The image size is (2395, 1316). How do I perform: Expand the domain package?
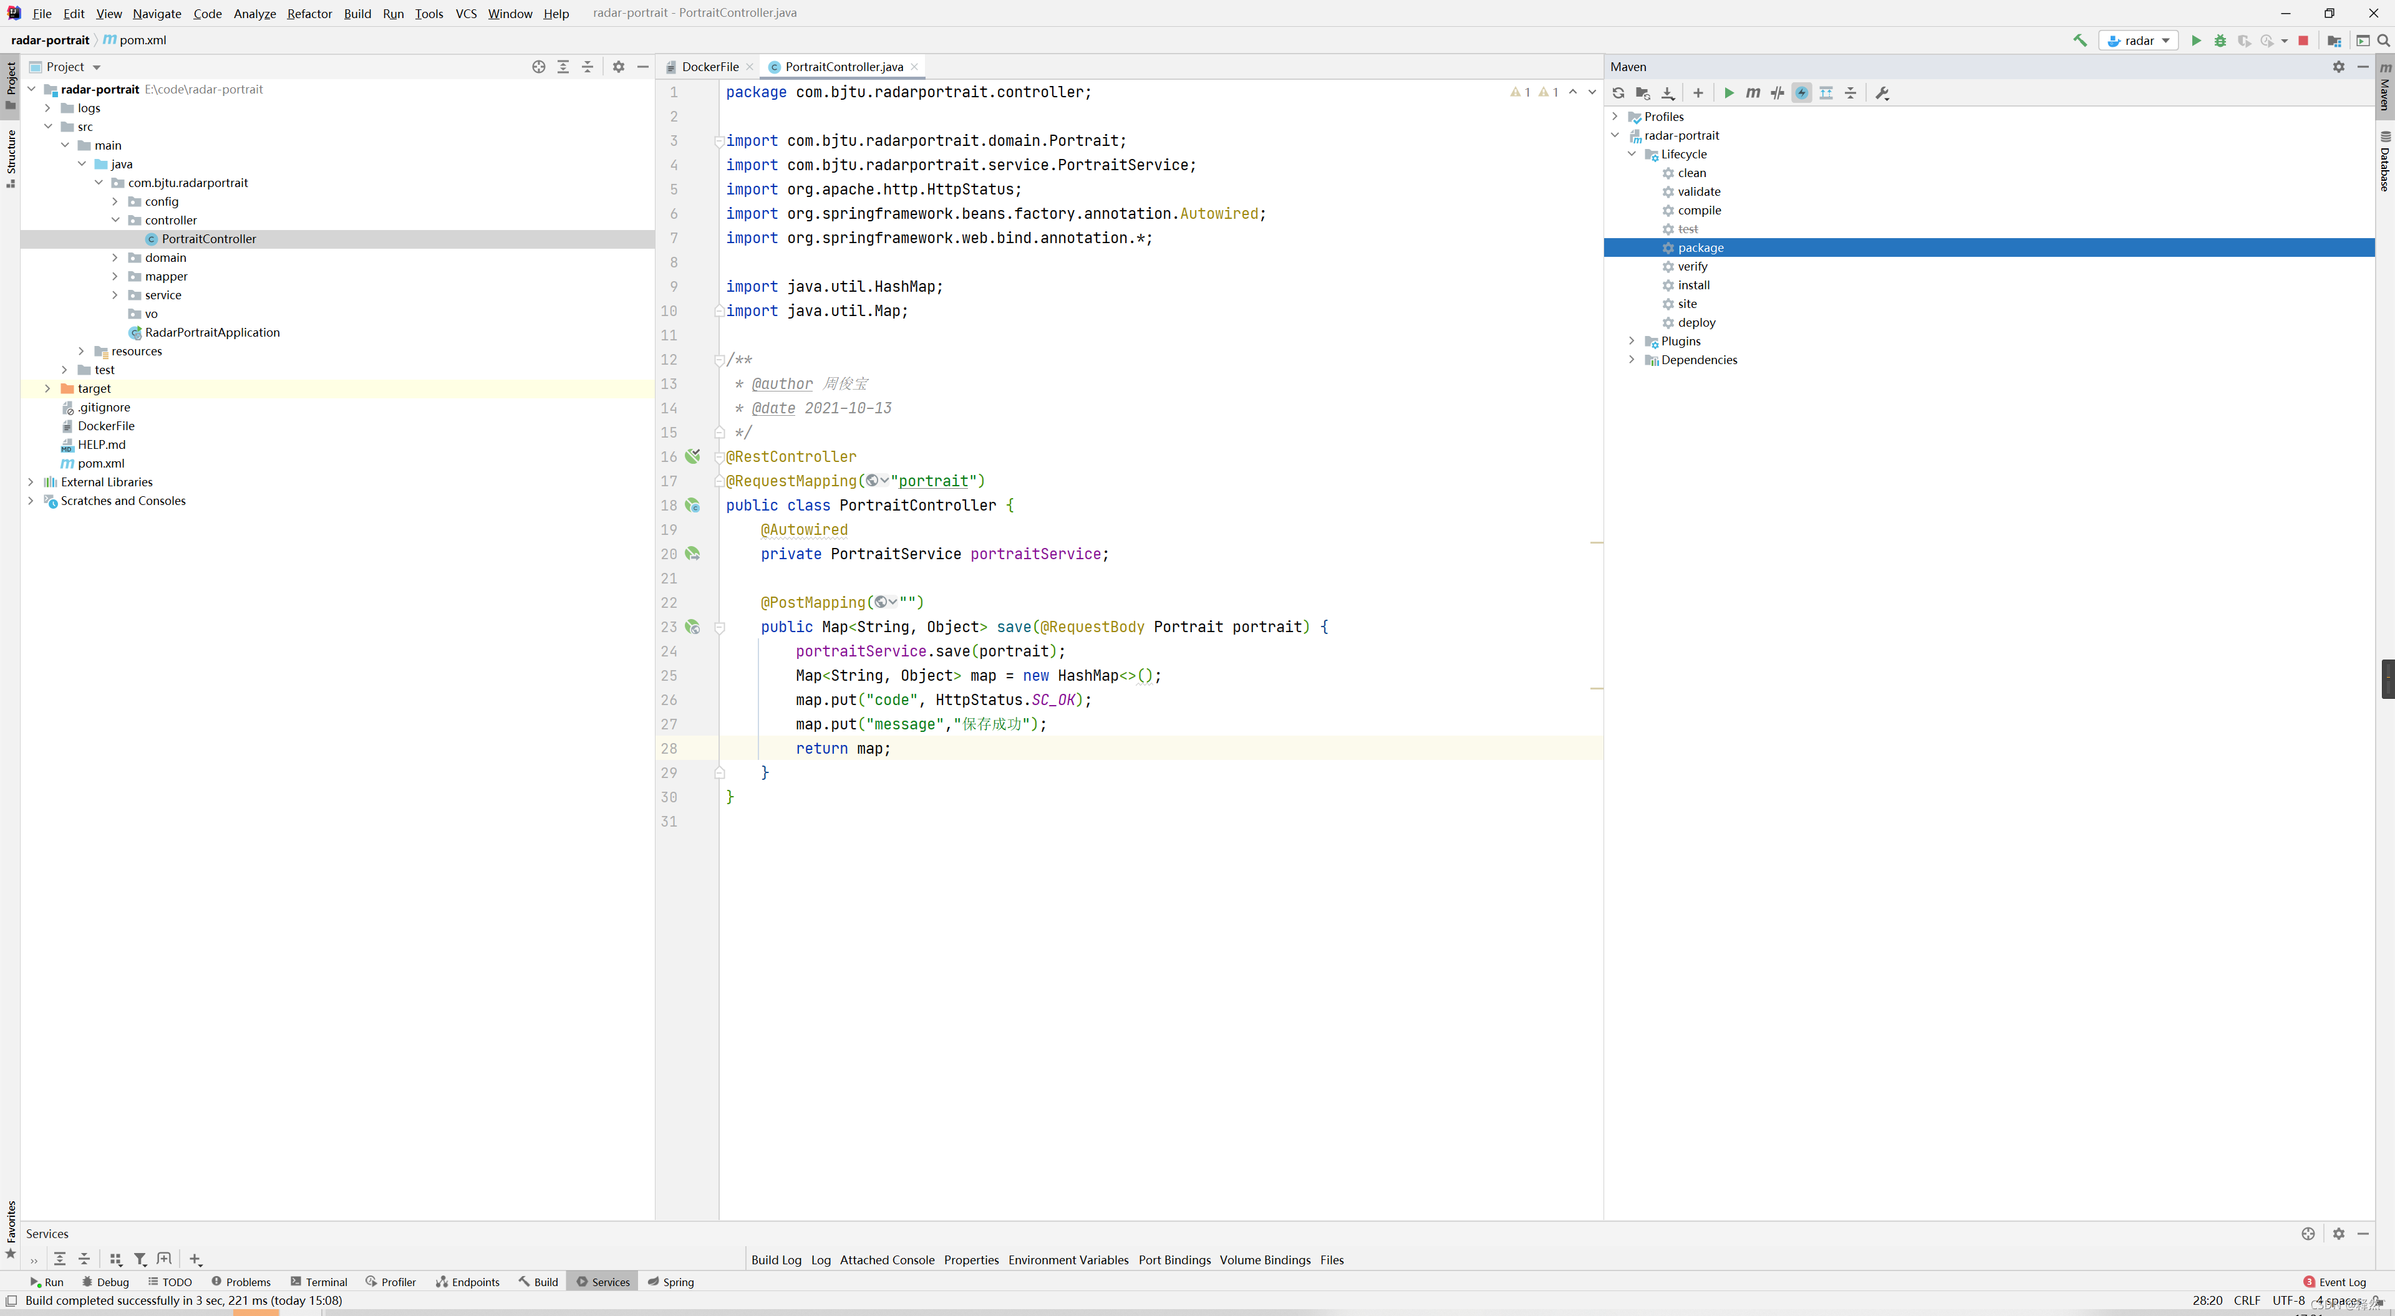[x=114, y=257]
